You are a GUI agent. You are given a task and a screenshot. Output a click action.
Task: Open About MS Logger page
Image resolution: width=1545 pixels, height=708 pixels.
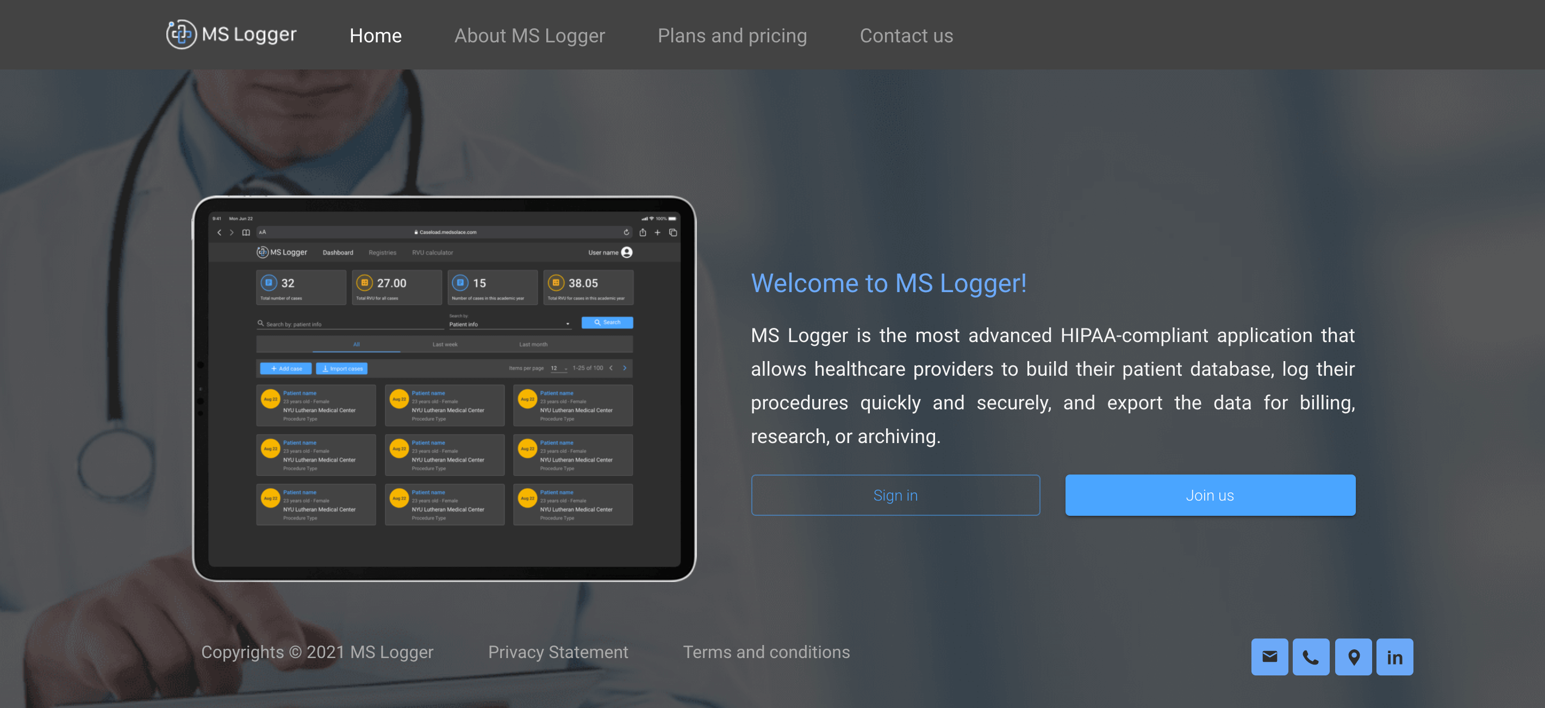529,35
